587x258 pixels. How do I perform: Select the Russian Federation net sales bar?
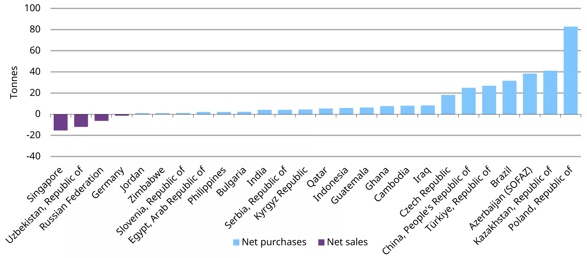click(102, 117)
